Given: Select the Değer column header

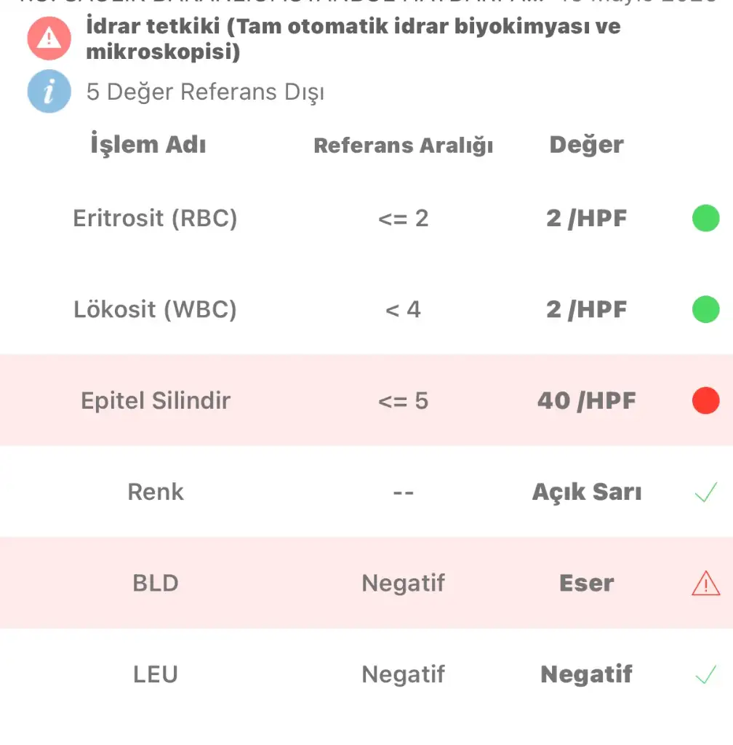Looking at the screenshot, I should (x=586, y=145).
